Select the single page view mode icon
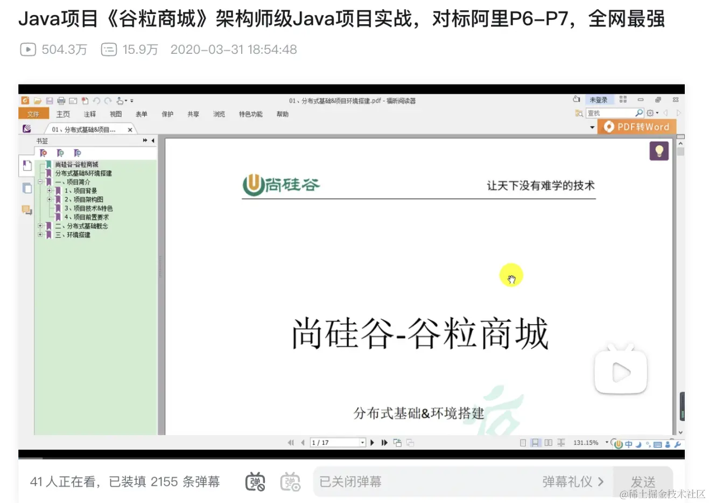Viewport: 709px width, 503px height. coord(523,443)
